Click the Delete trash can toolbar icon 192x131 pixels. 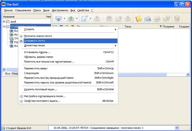(x=177, y=19)
